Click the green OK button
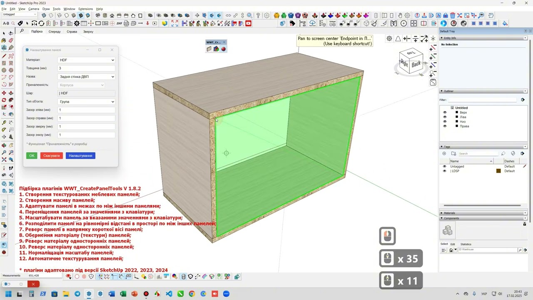This screenshot has width=533, height=300. (32, 155)
